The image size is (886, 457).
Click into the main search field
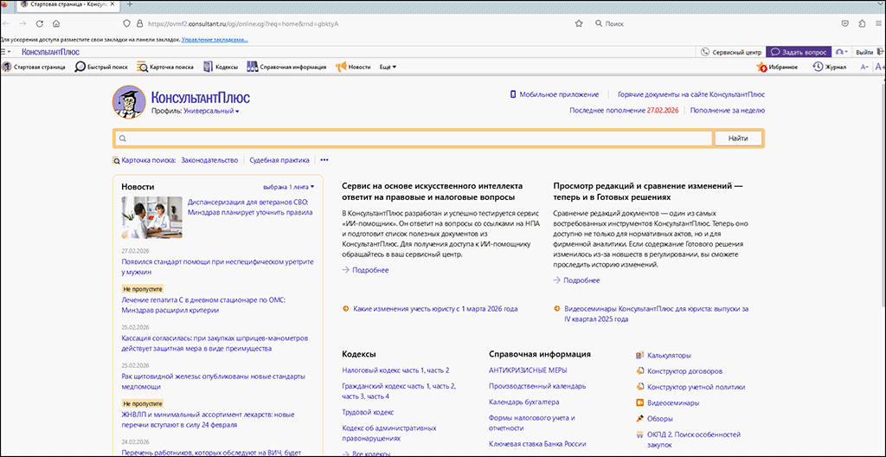pos(415,138)
